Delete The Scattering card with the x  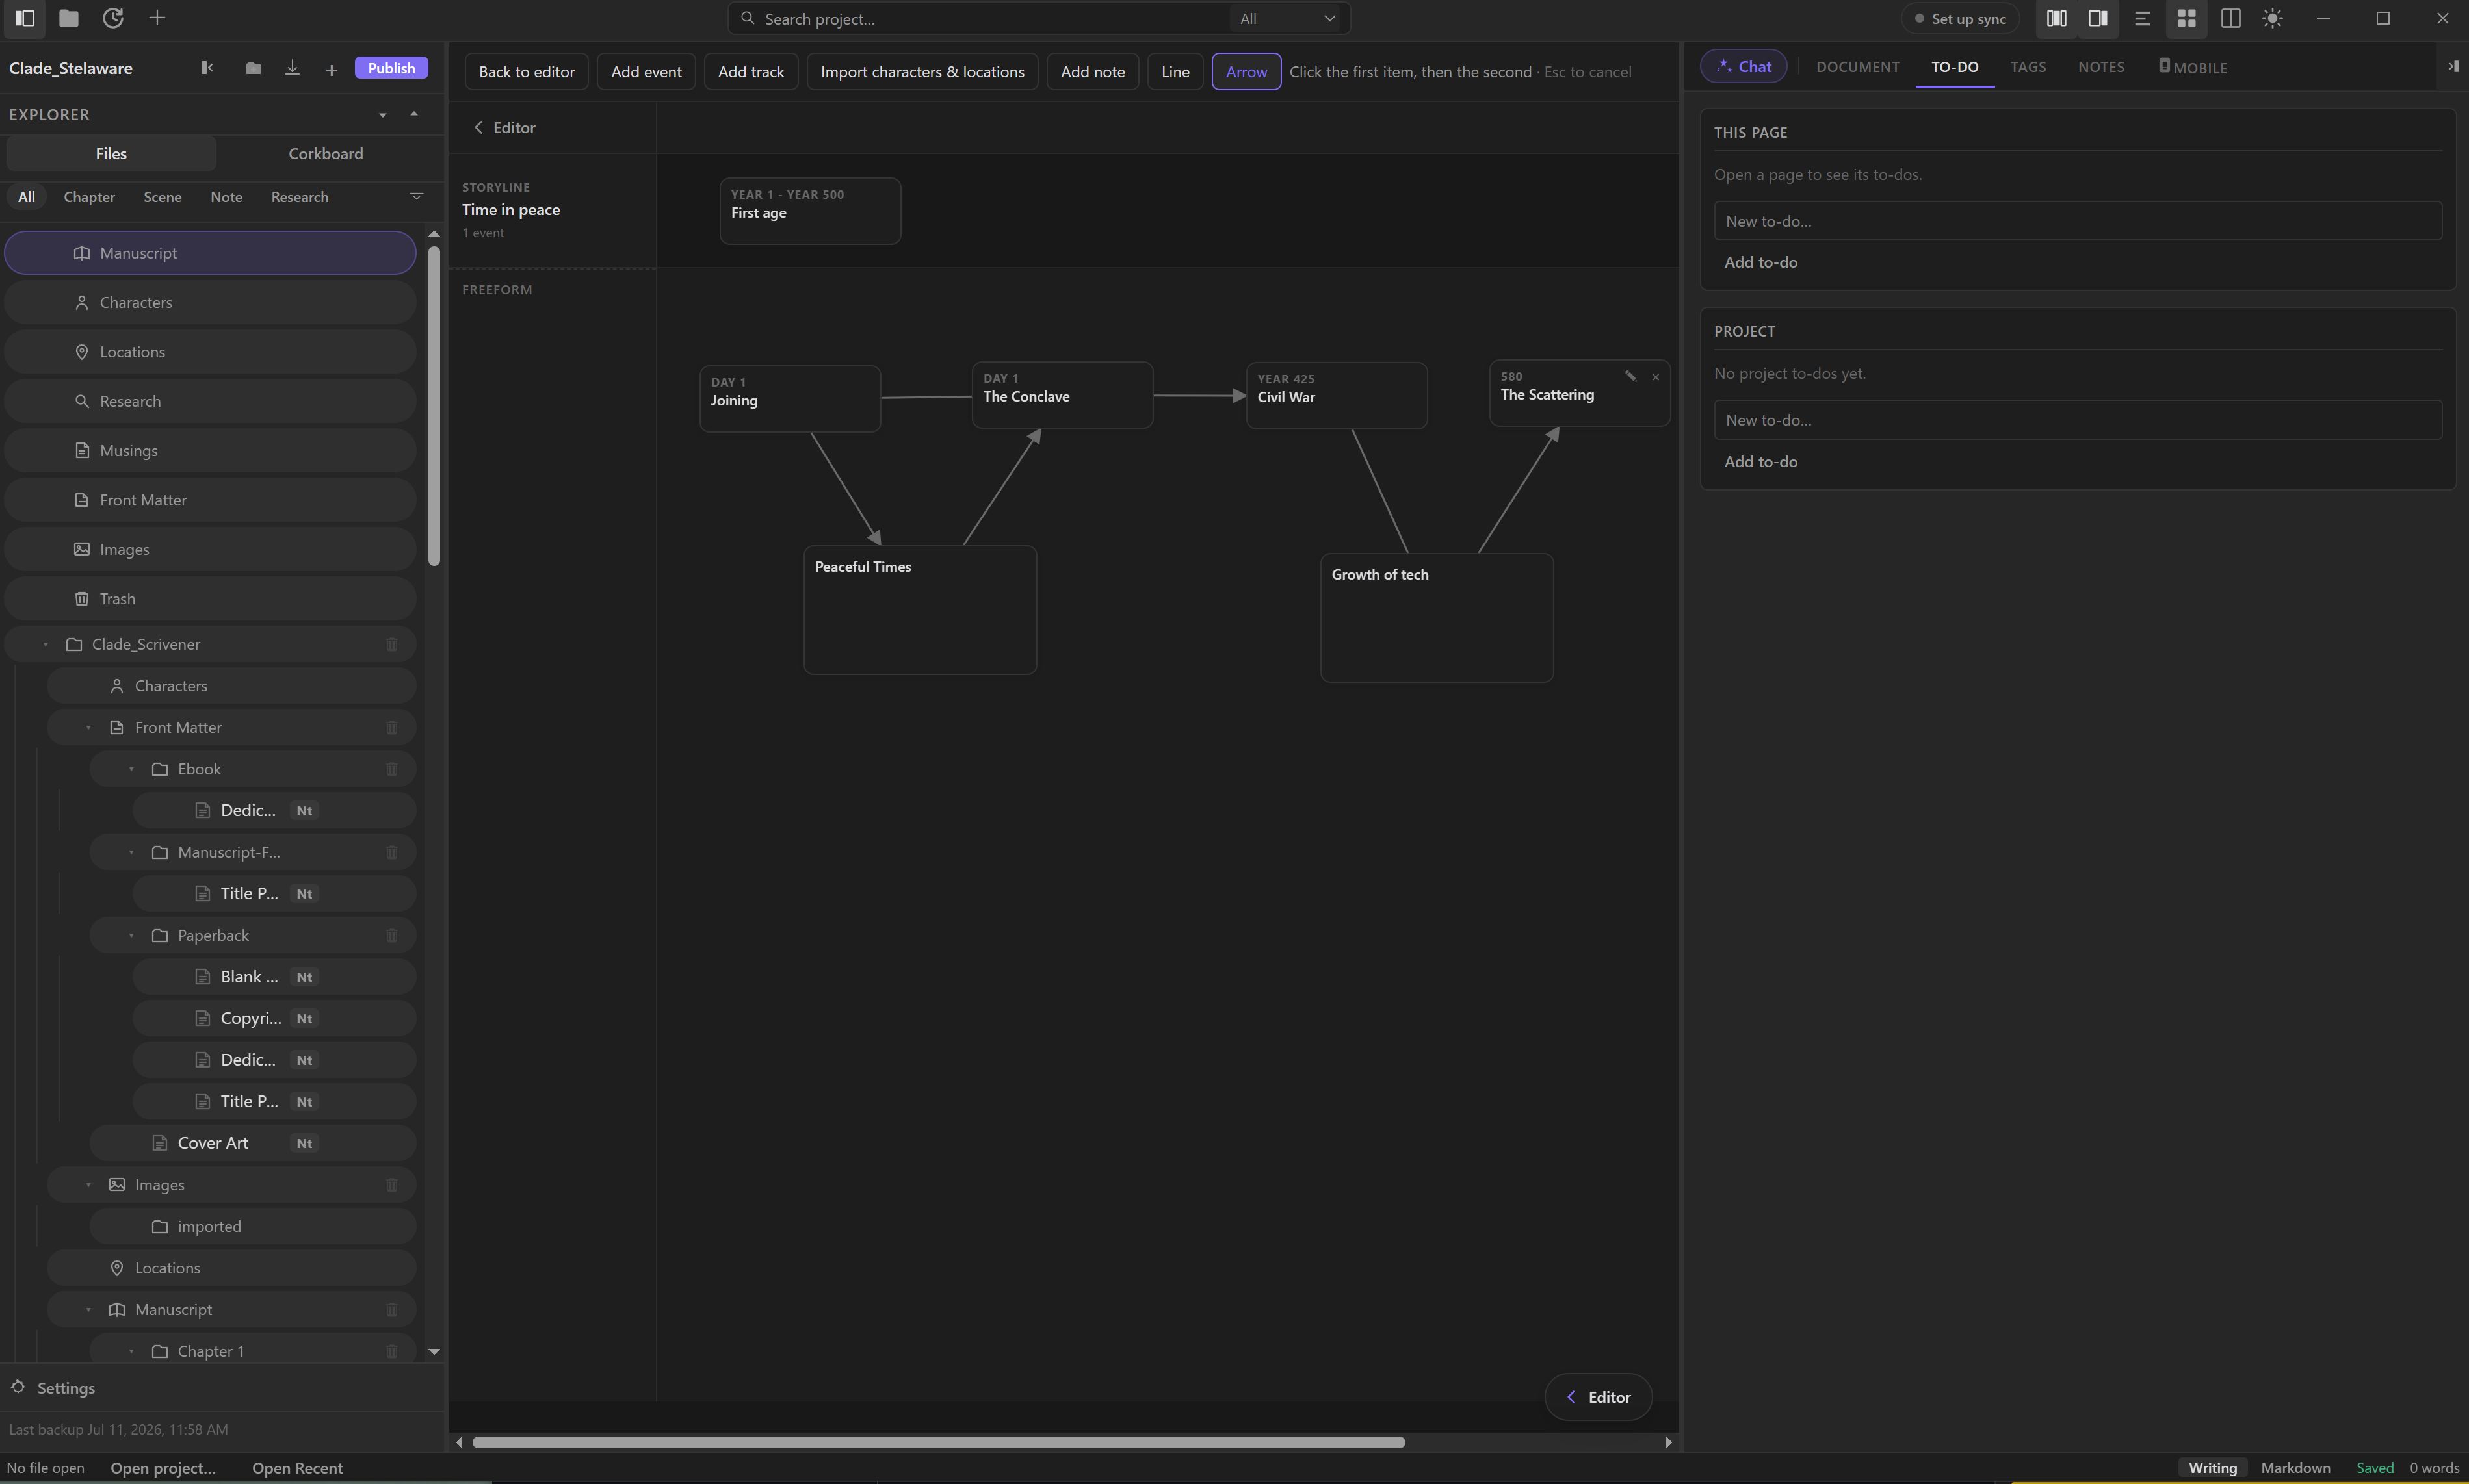coord(1656,377)
